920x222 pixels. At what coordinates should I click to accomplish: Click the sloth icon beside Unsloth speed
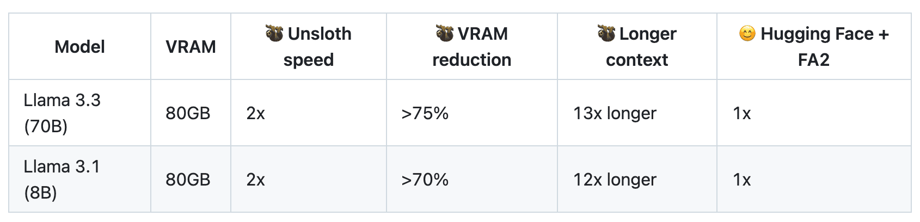pyautogui.click(x=274, y=34)
